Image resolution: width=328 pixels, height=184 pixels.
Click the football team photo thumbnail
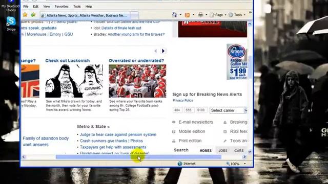[137, 81]
